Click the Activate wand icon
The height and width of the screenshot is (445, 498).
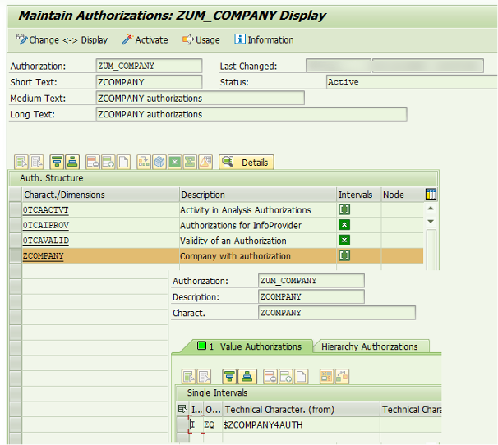coord(145,39)
